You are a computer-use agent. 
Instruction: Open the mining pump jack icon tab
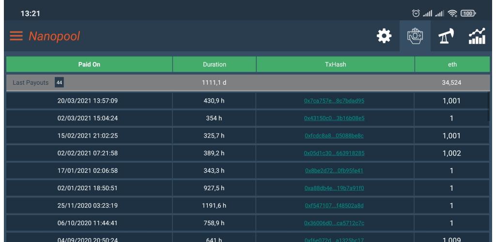point(446,36)
